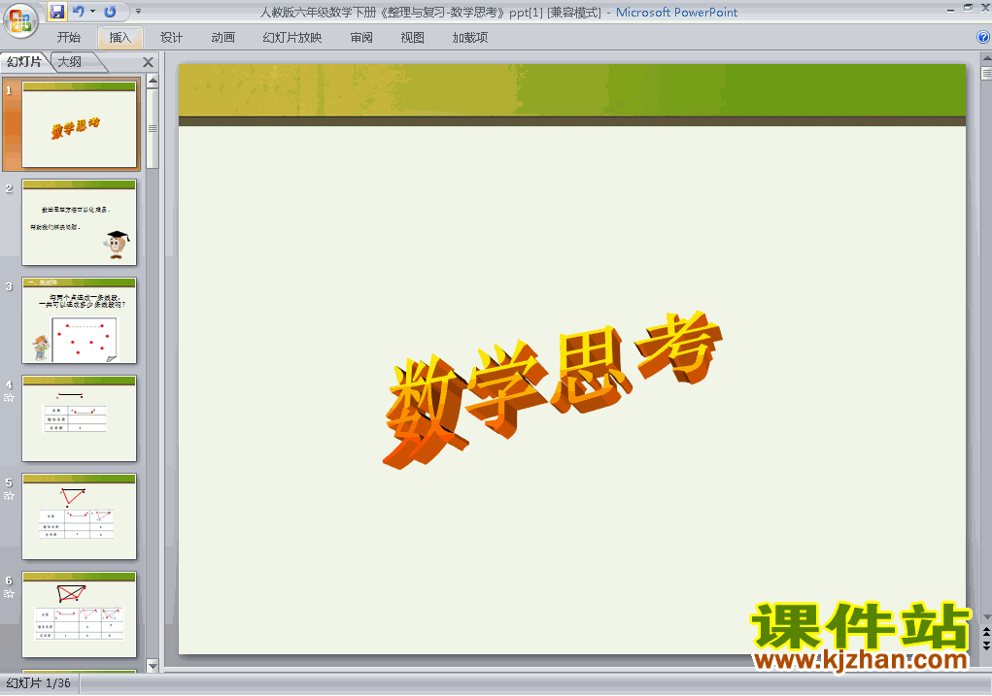Screen dimensions: 992x696
Task: Minimize the PowerPoint window
Action: click(x=951, y=9)
